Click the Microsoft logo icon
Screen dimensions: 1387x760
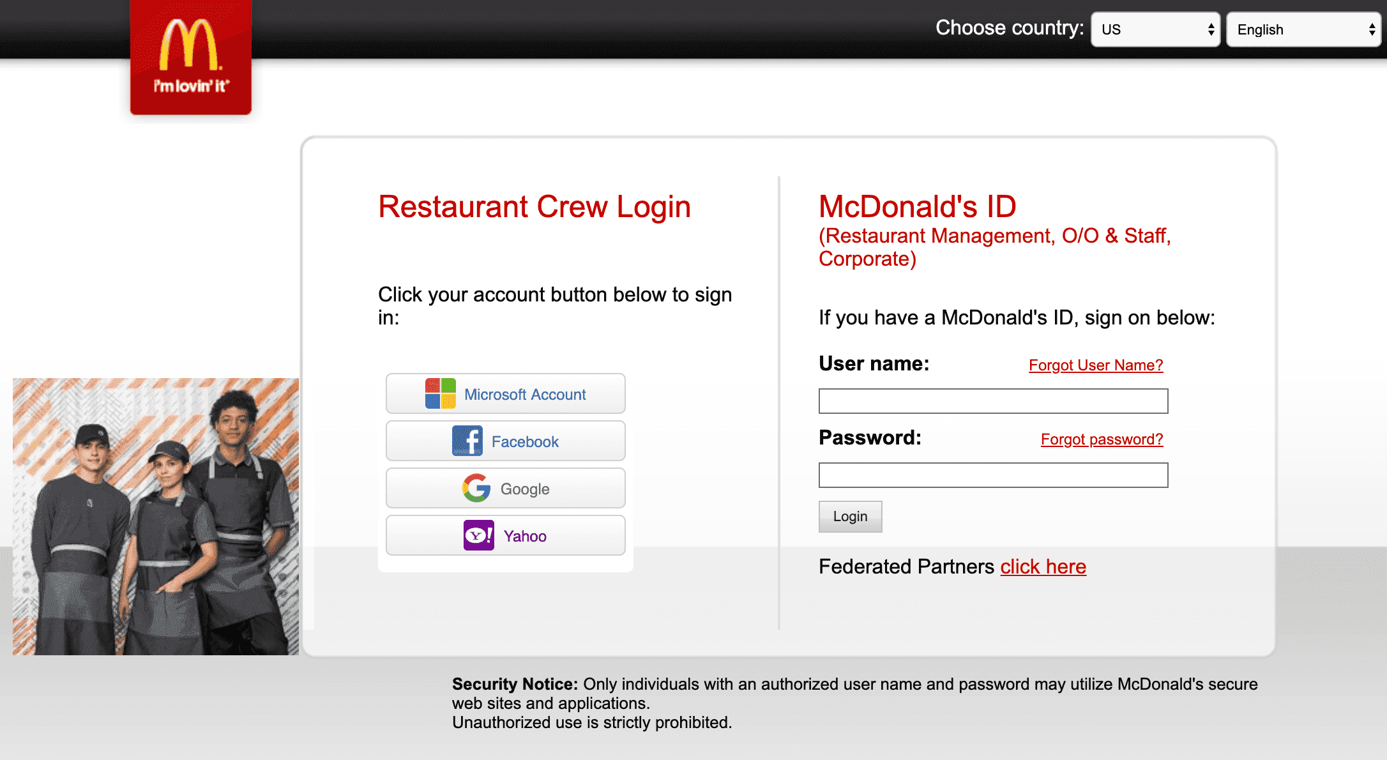(x=441, y=393)
